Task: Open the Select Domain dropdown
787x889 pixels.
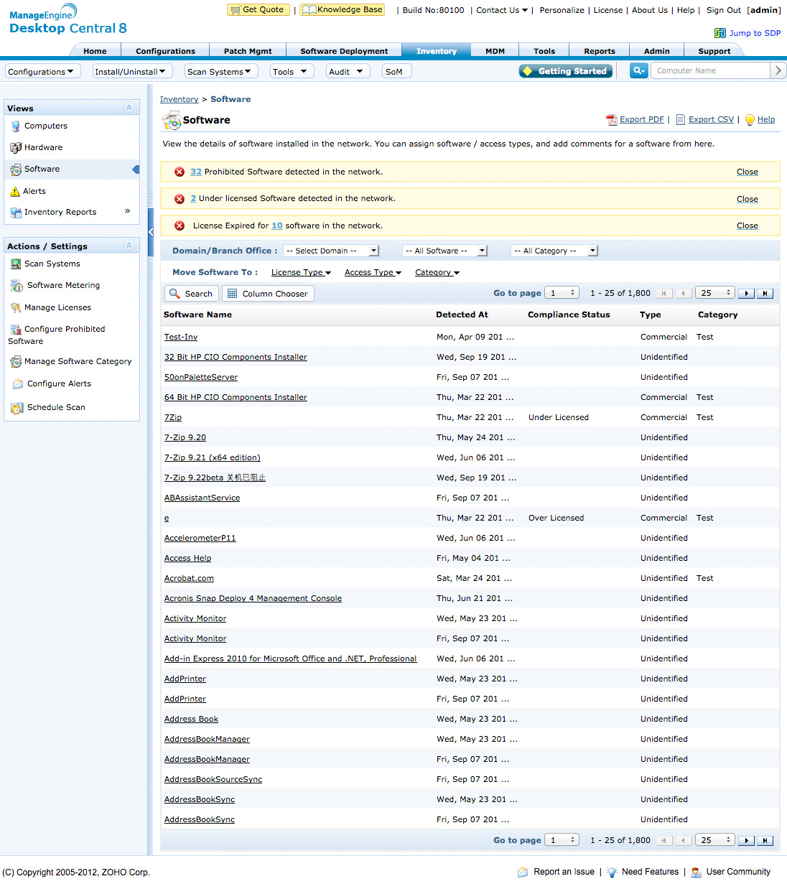Action: (331, 251)
